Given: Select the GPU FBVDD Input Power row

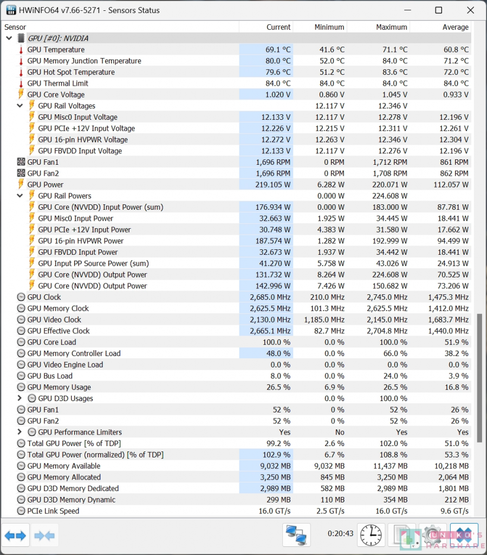Looking at the screenshot, I should [x=237, y=252].
